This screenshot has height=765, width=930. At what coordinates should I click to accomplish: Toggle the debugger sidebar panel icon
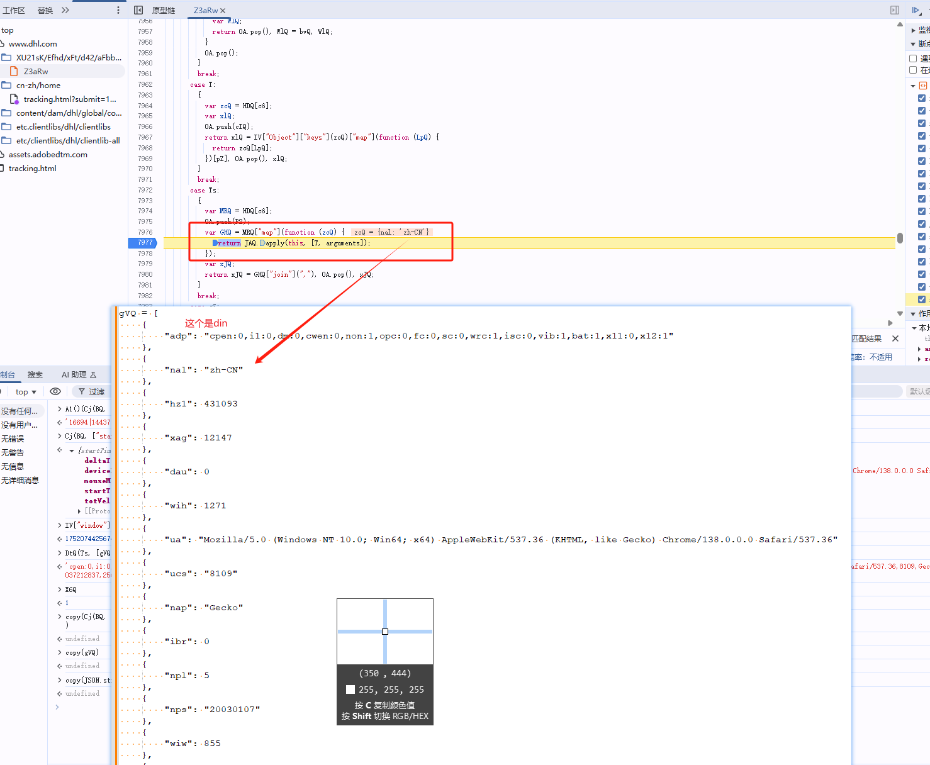point(895,10)
